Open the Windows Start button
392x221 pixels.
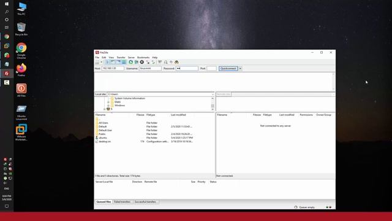pyautogui.click(x=7, y=4)
